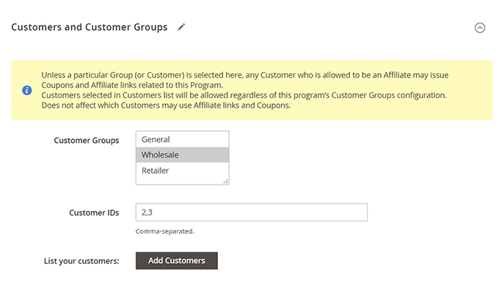Click the Coupons and Affiliate links notice line
The height and width of the screenshot is (285, 502).
[x=132, y=85]
